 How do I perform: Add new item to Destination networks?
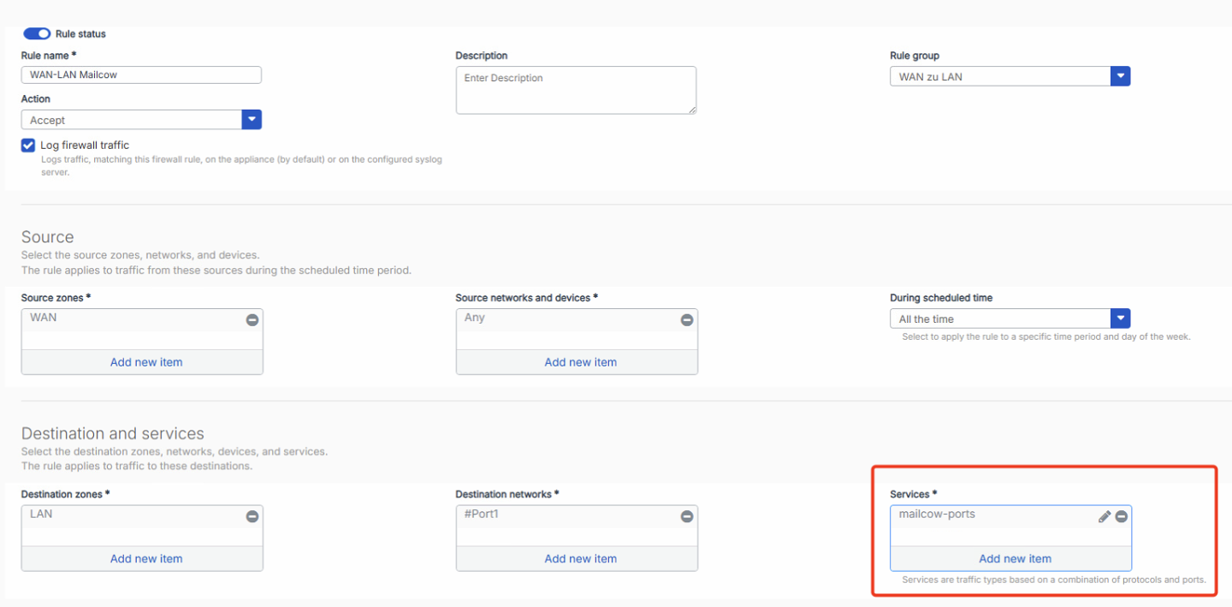[580, 558]
